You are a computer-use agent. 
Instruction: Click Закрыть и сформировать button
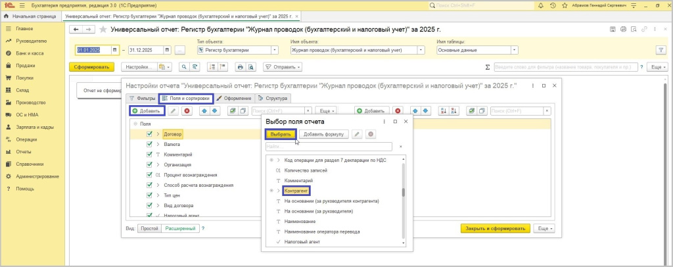[495, 228]
